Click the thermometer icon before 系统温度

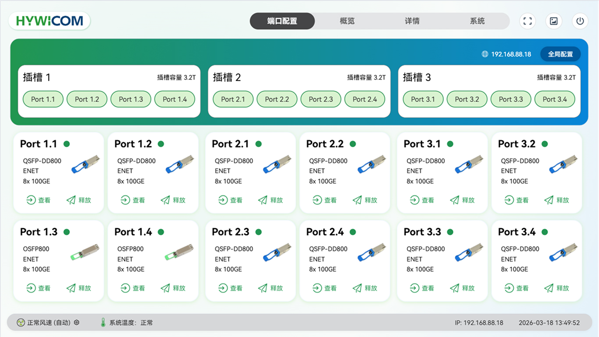[103, 323]
